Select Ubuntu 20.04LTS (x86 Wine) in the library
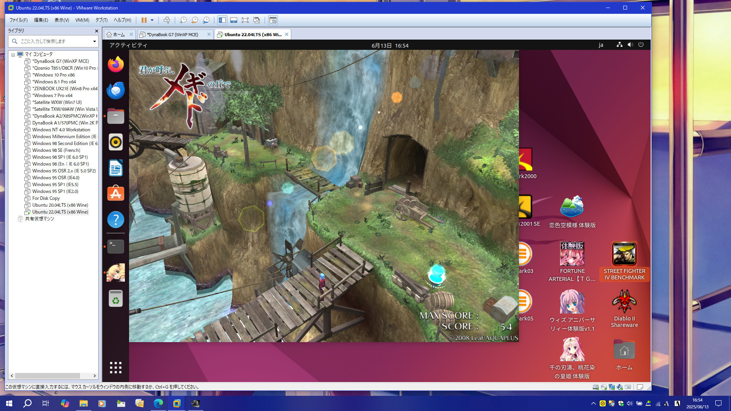731x411 pixels. pos(56,205)
